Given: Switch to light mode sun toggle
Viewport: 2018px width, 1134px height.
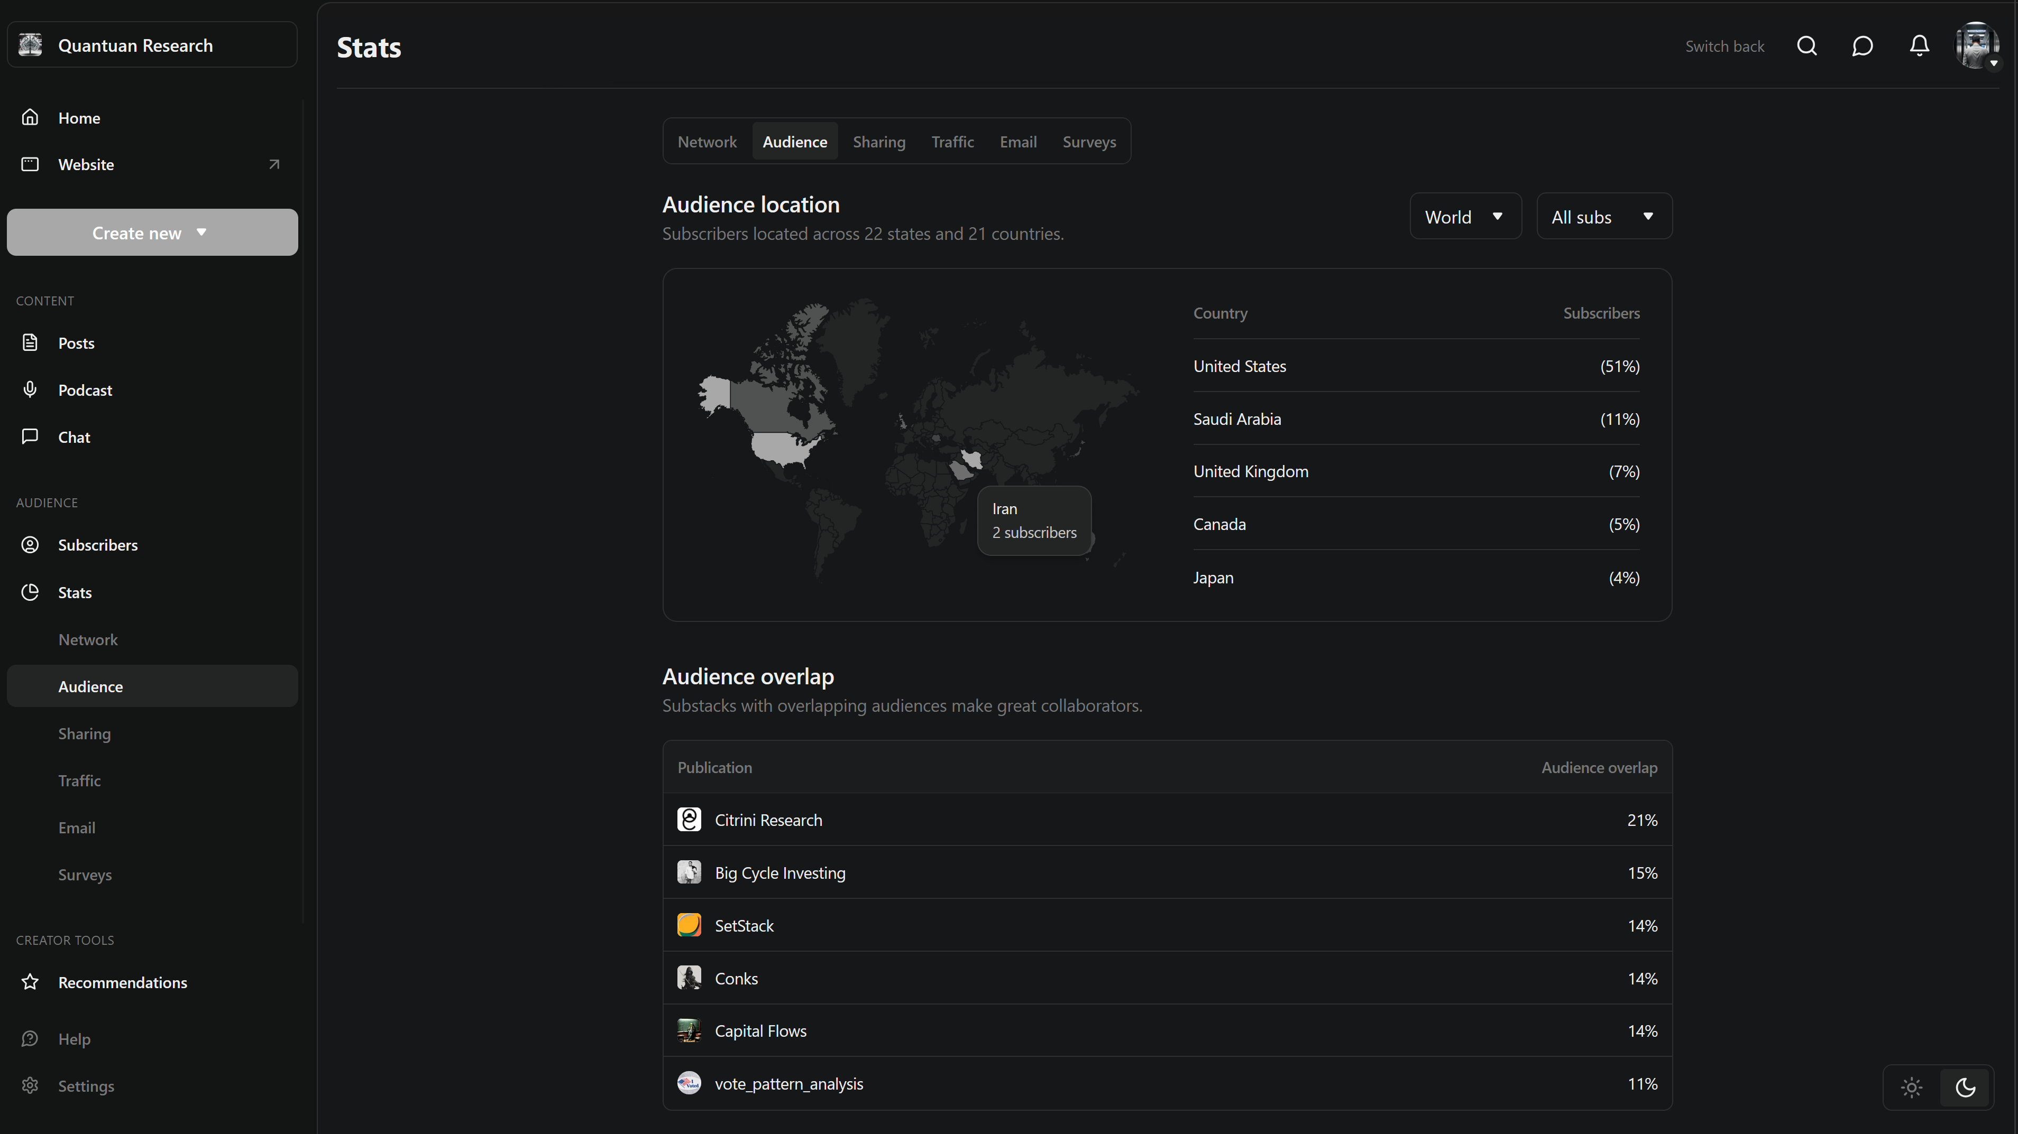Looking at the screenshot, I should pos(1912,1087).
